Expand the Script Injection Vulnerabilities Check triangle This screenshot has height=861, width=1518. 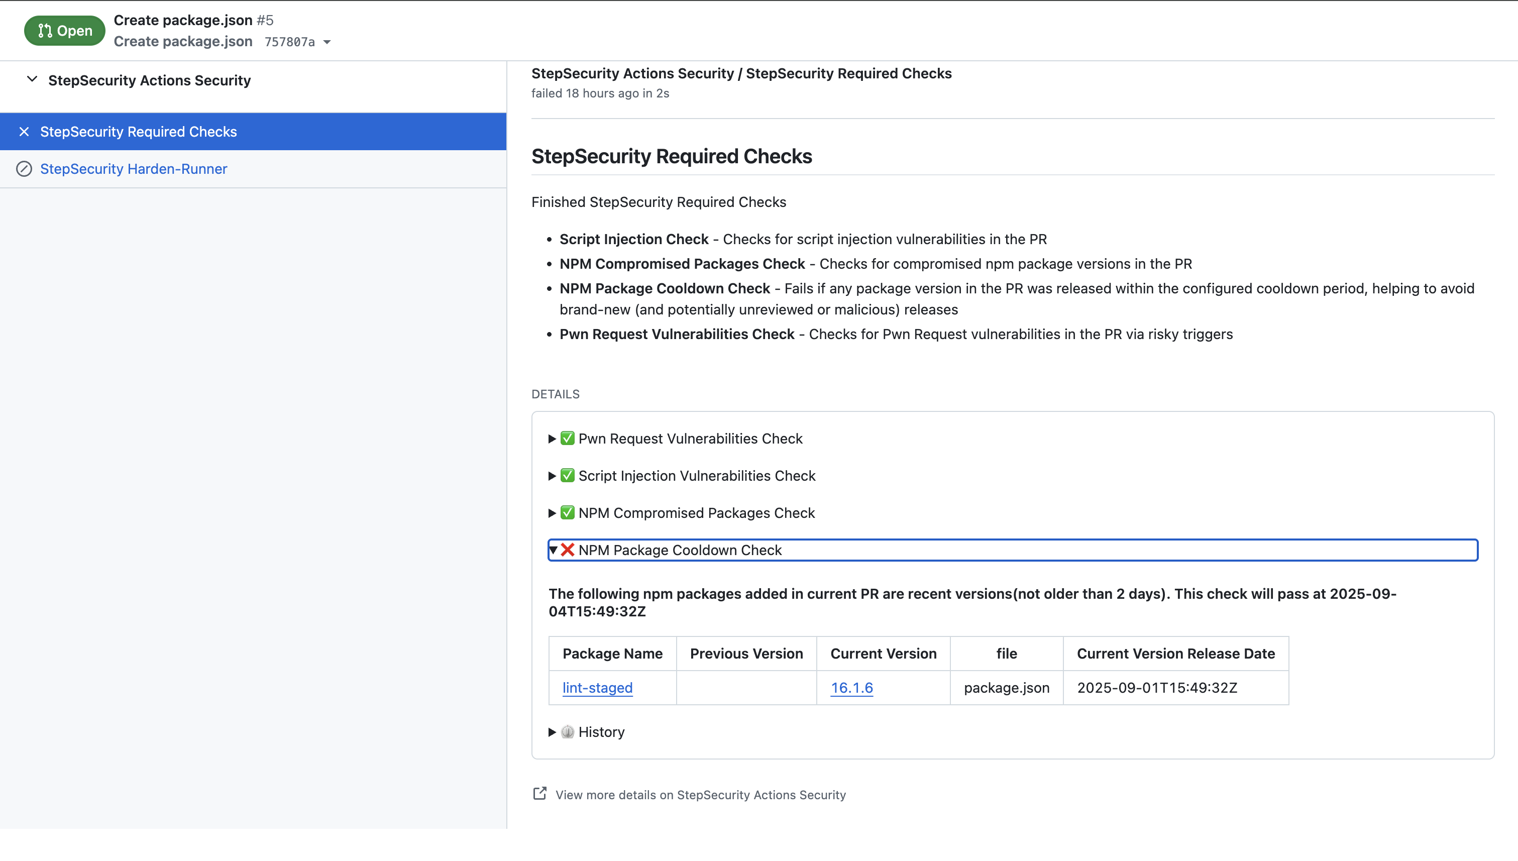(x=552, y=475)
